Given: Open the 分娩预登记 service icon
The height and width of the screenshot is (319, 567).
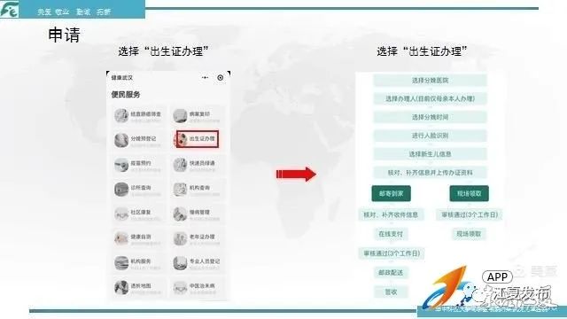Looking at the screenshot, I should pyautogui.click(x=121, y=140).
